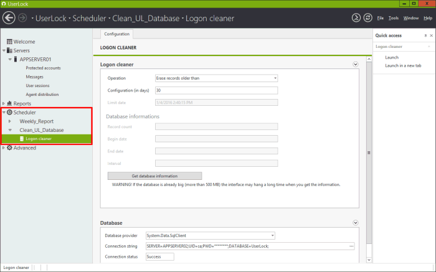Click the vertical scrollbar thumb
This screenshot has height=272, width=436.
click(x=369, y=153)
